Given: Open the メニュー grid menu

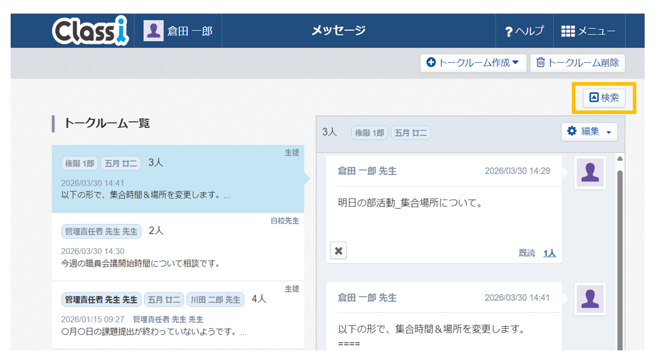Looking at the screenshot, I should (x=588, y=31).
